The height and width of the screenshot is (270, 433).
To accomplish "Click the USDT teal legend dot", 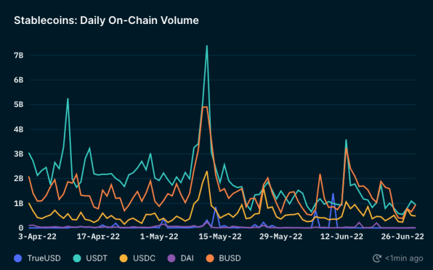I will click(77, 259).
